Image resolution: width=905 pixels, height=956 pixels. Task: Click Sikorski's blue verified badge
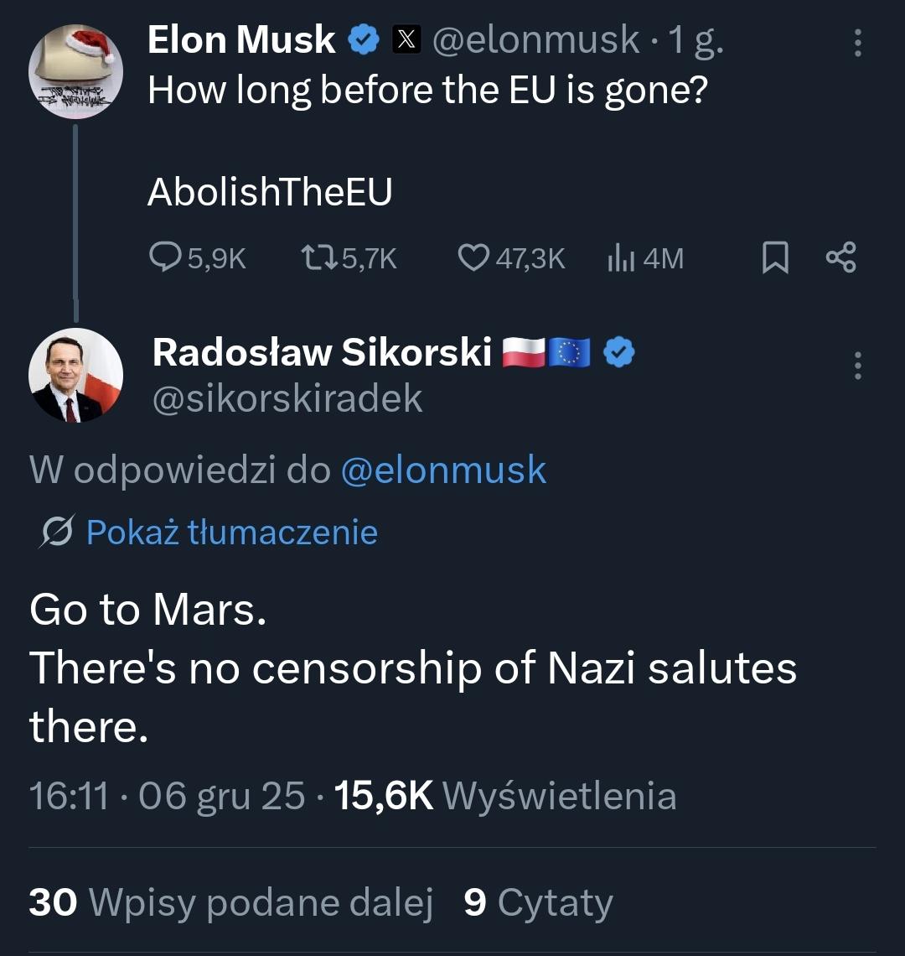[x=619, y=354]
